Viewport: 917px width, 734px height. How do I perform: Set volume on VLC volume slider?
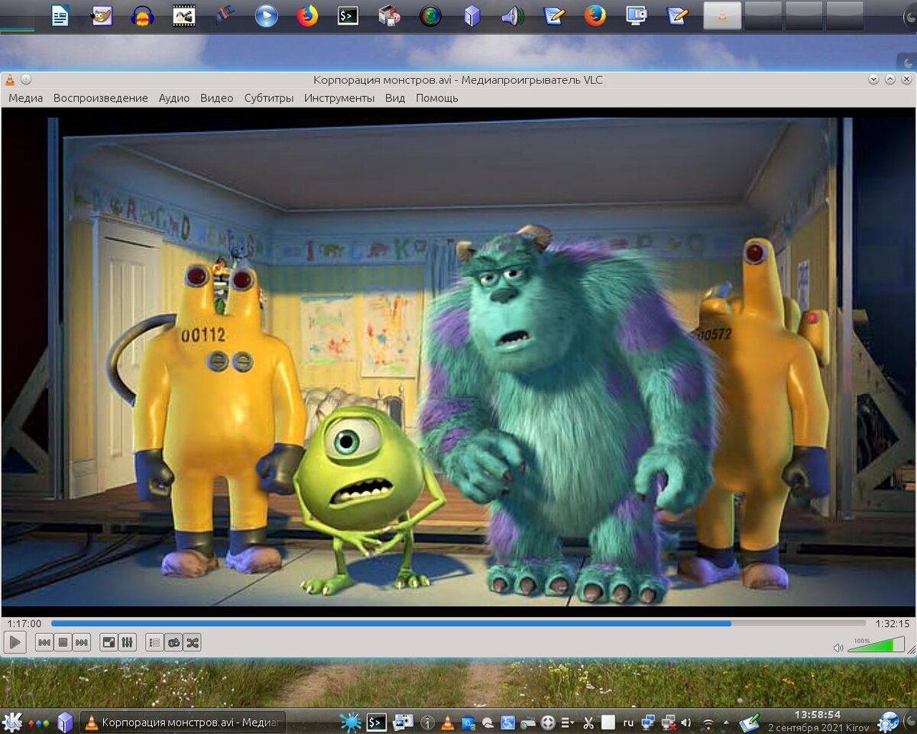click(876, 645)
